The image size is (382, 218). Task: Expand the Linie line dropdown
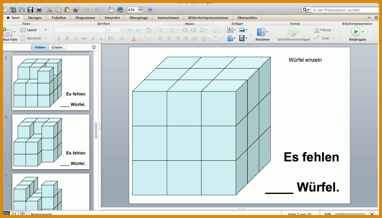pos(333,38)
